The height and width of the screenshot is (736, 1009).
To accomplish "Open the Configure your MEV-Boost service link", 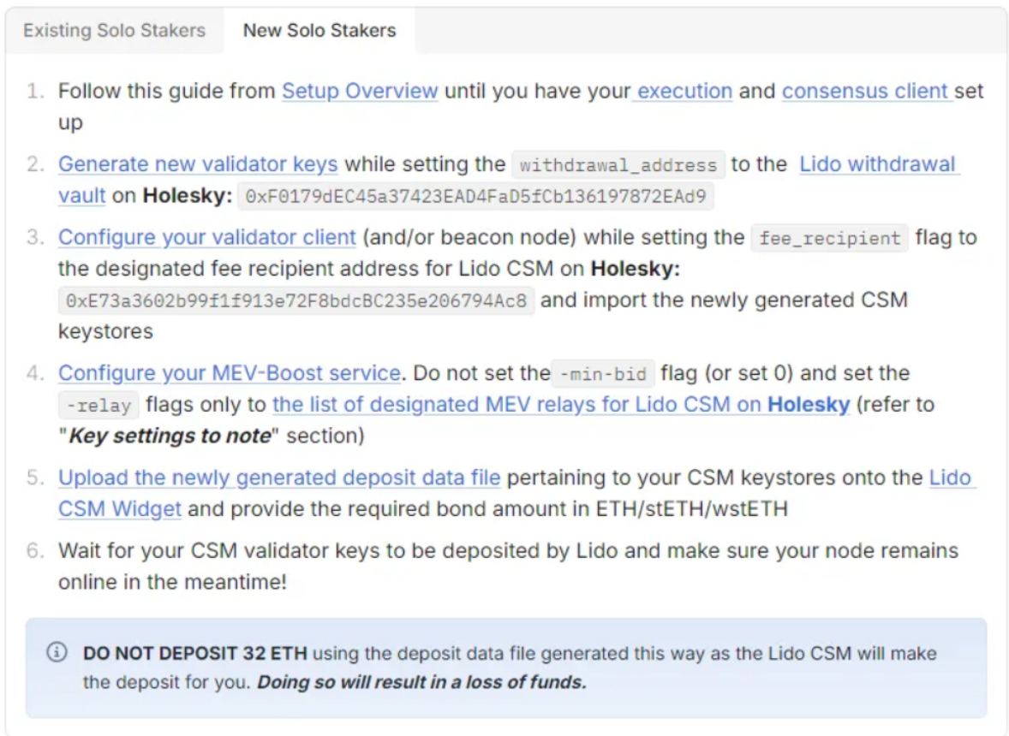I will [x=229, y=373].
